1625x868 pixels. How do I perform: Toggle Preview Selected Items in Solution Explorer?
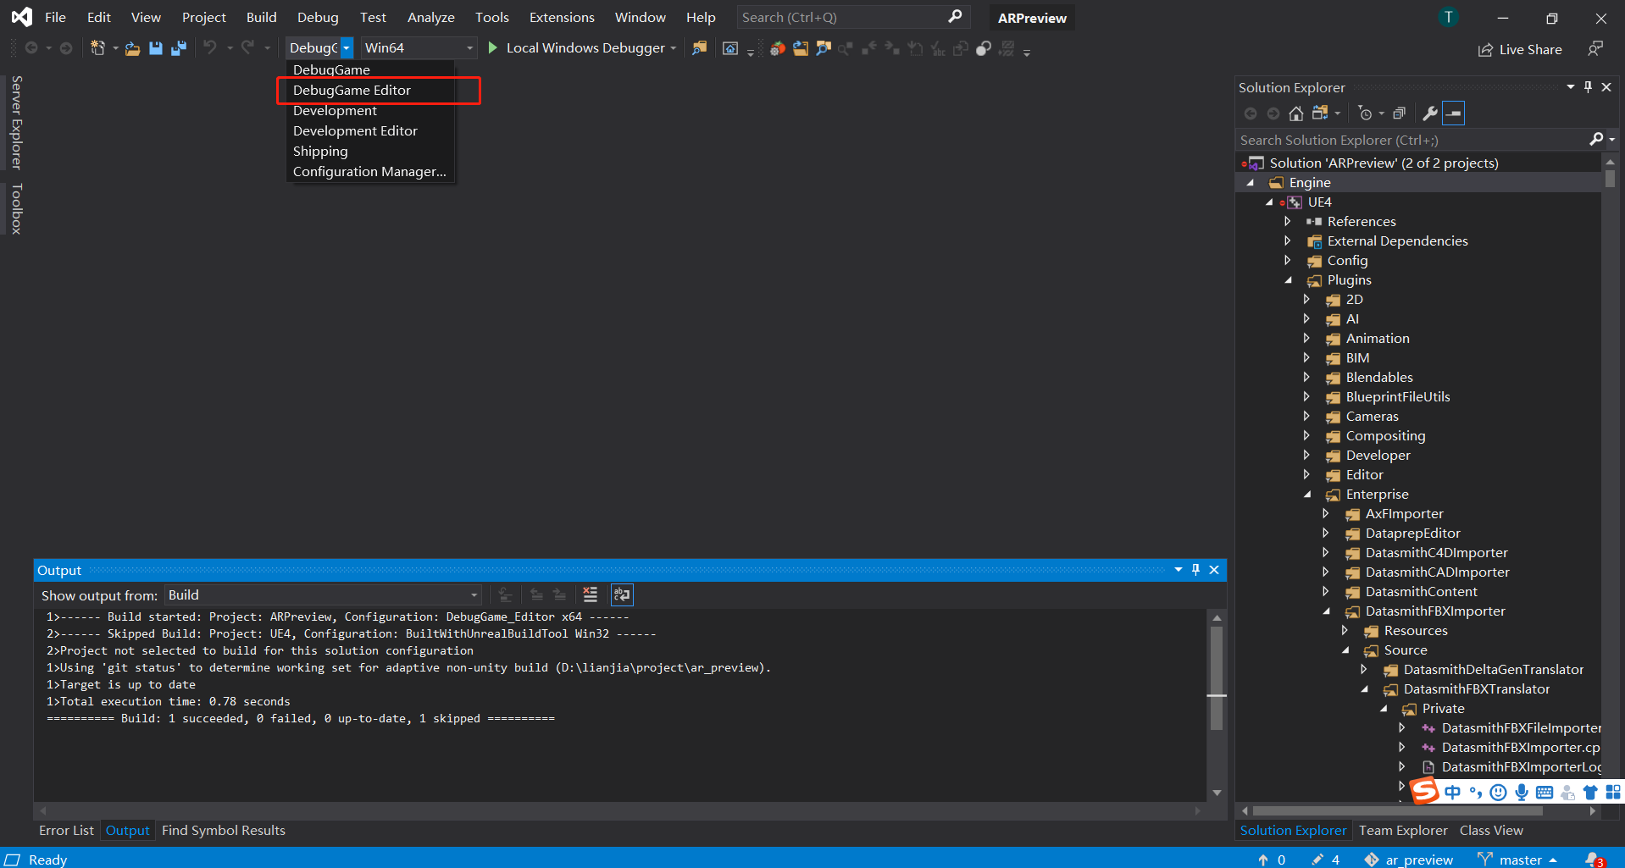coord(1453,113)
